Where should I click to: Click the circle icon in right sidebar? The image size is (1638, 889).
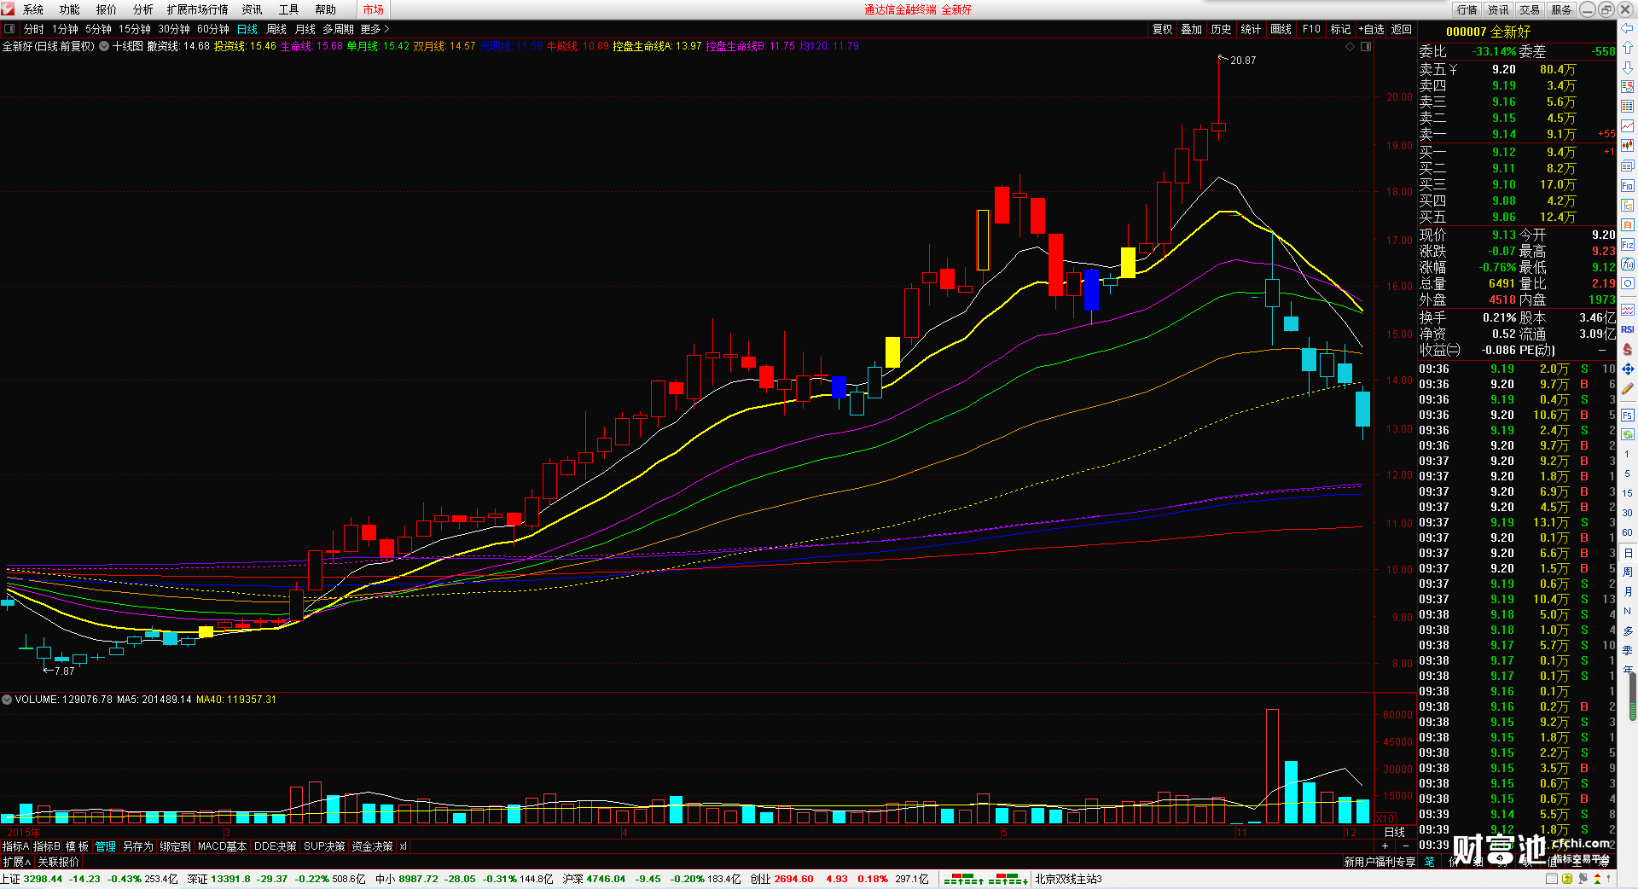[1628, 283]
